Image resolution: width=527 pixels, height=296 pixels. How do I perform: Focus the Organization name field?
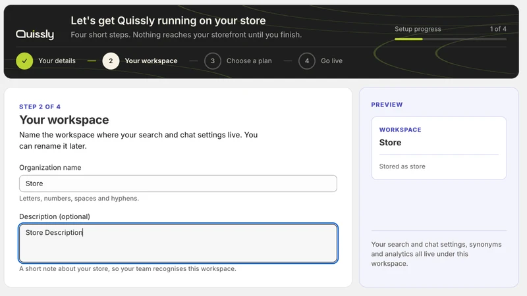[x=178, y=184]
